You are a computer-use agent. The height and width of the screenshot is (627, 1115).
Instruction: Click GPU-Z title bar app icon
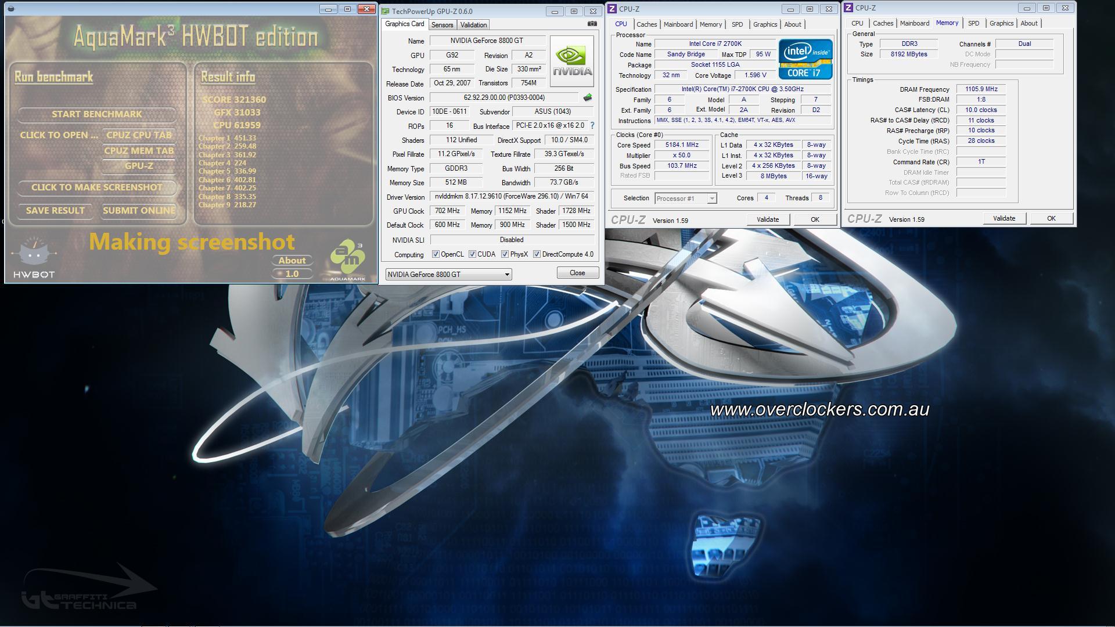pyautogui.click(x=386, y=11)
